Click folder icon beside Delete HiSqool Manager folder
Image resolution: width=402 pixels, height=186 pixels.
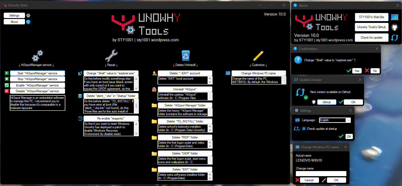point(154,105)
